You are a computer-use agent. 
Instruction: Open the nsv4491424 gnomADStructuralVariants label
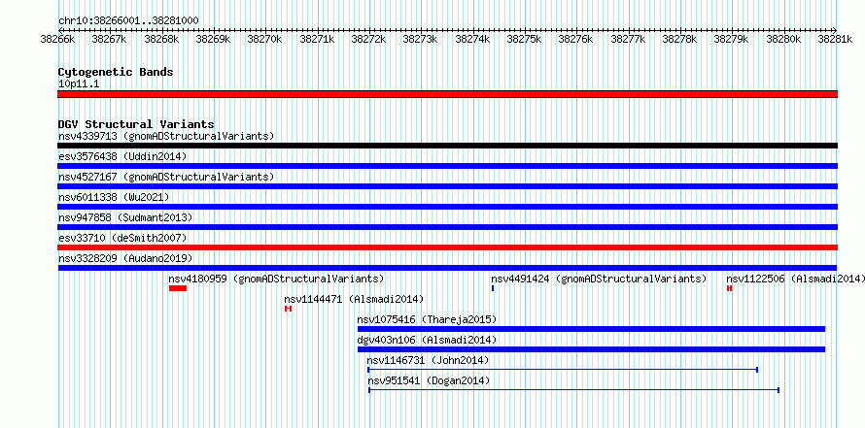point(599,279)
